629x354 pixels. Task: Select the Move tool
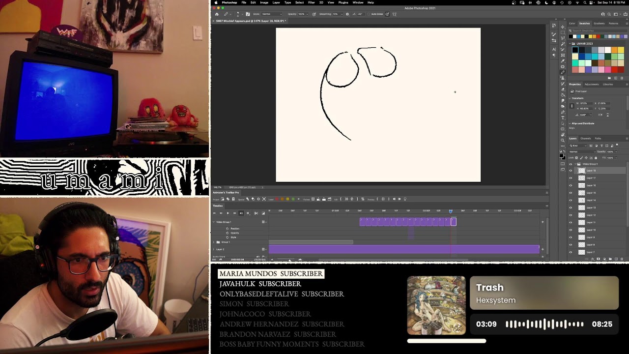[563, 27]
